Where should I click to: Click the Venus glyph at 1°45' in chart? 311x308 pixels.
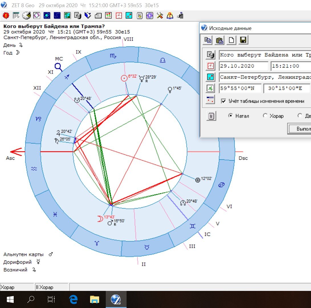[170, 90]
